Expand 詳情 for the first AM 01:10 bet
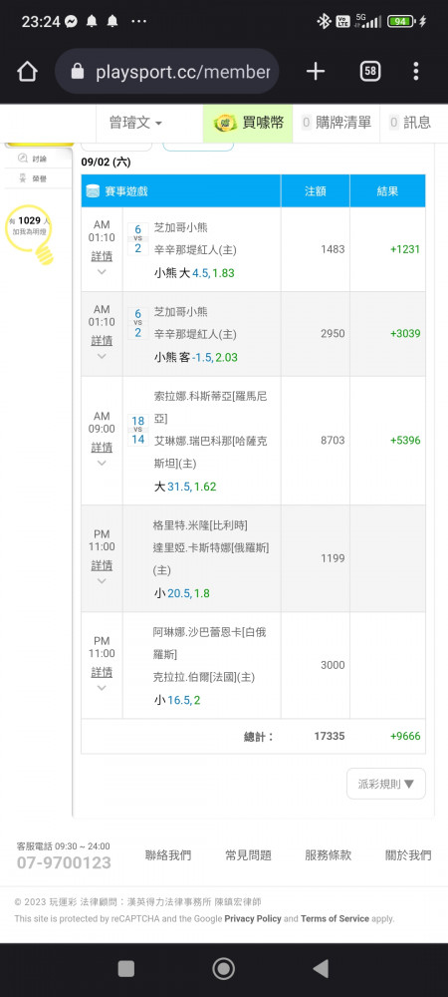This screenshot has height=997, width=448. [x=102, y=256]
